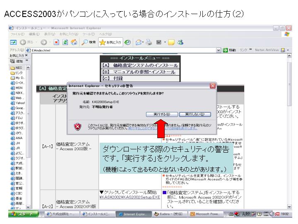Open the FDJ favorite
The width and height of the screenshot is (298, 224).
tap(17, 118)
